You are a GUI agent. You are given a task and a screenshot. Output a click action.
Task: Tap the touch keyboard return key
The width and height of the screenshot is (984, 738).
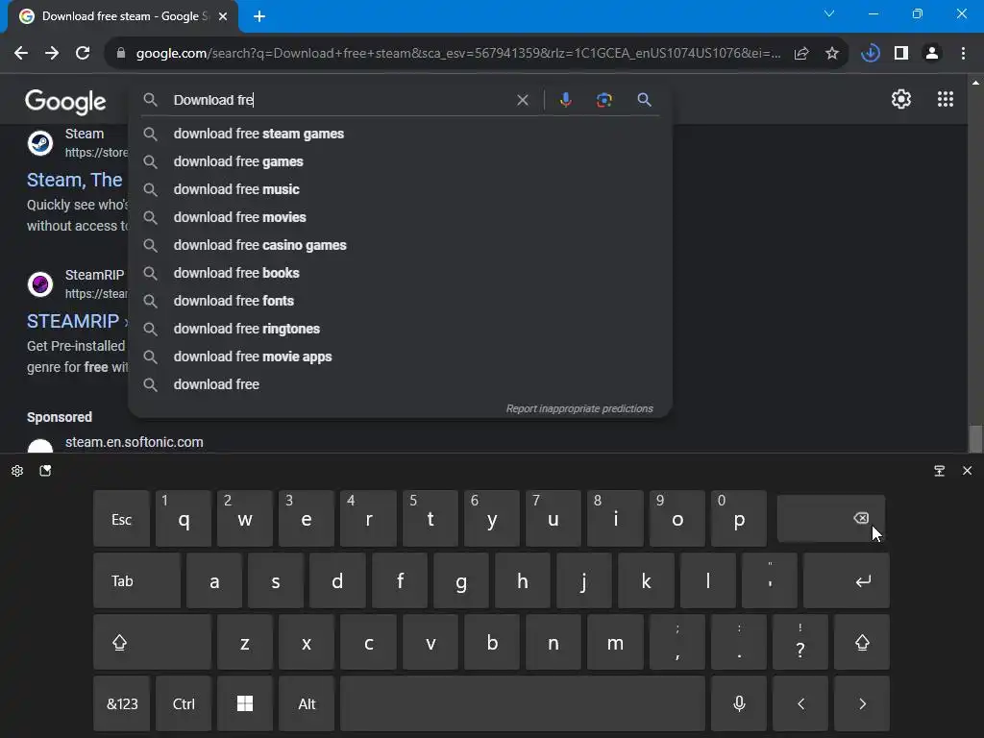click(846, 580)
